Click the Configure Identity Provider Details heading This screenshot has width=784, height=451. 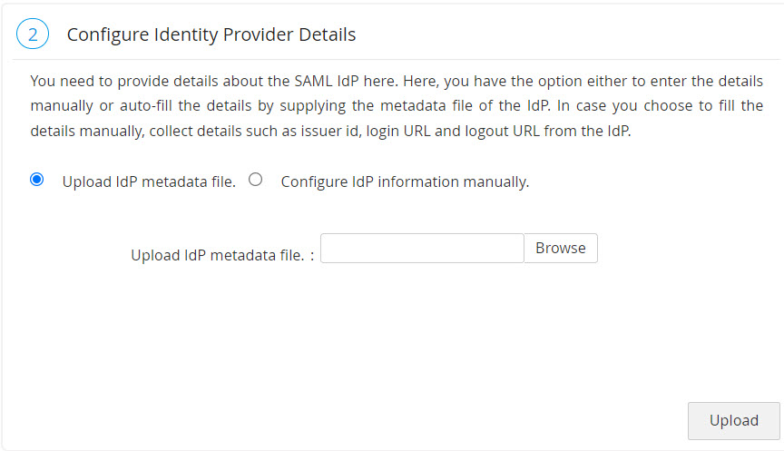211,35
